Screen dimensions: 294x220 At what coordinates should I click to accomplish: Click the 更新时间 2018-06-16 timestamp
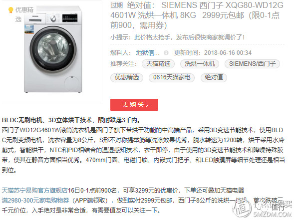213,53
